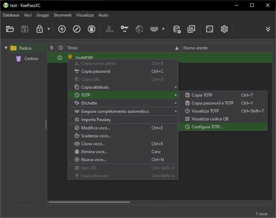Open the dropdown arrow beside the lock icon
This screenshot has width=276, height=218.
[x=49, y=29]
